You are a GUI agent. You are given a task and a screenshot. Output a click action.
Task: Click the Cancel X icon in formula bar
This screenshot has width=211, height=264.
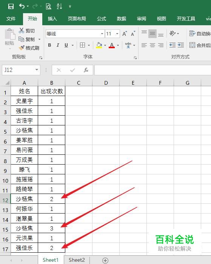pyautogui.click(x=59, y=70)
